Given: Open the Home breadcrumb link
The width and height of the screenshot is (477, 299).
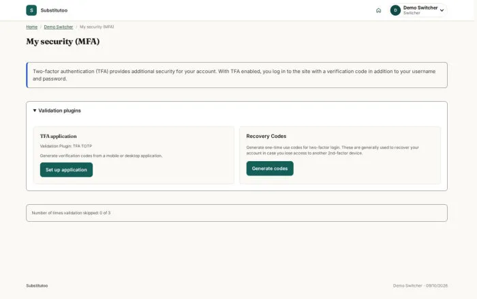Looking at the screenshot, I should 31,27.
